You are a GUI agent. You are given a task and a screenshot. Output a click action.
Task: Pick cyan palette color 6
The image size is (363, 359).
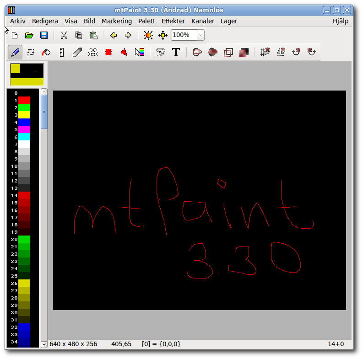coord(24,137)
